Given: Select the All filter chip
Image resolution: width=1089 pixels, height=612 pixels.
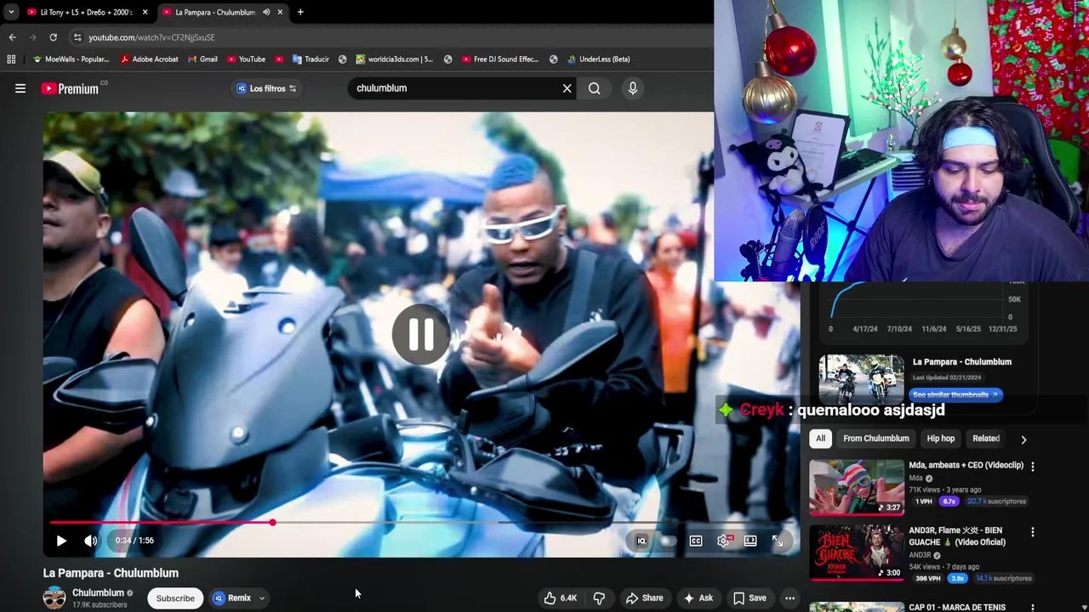Looking at the screenshot, I should (820, 439).
